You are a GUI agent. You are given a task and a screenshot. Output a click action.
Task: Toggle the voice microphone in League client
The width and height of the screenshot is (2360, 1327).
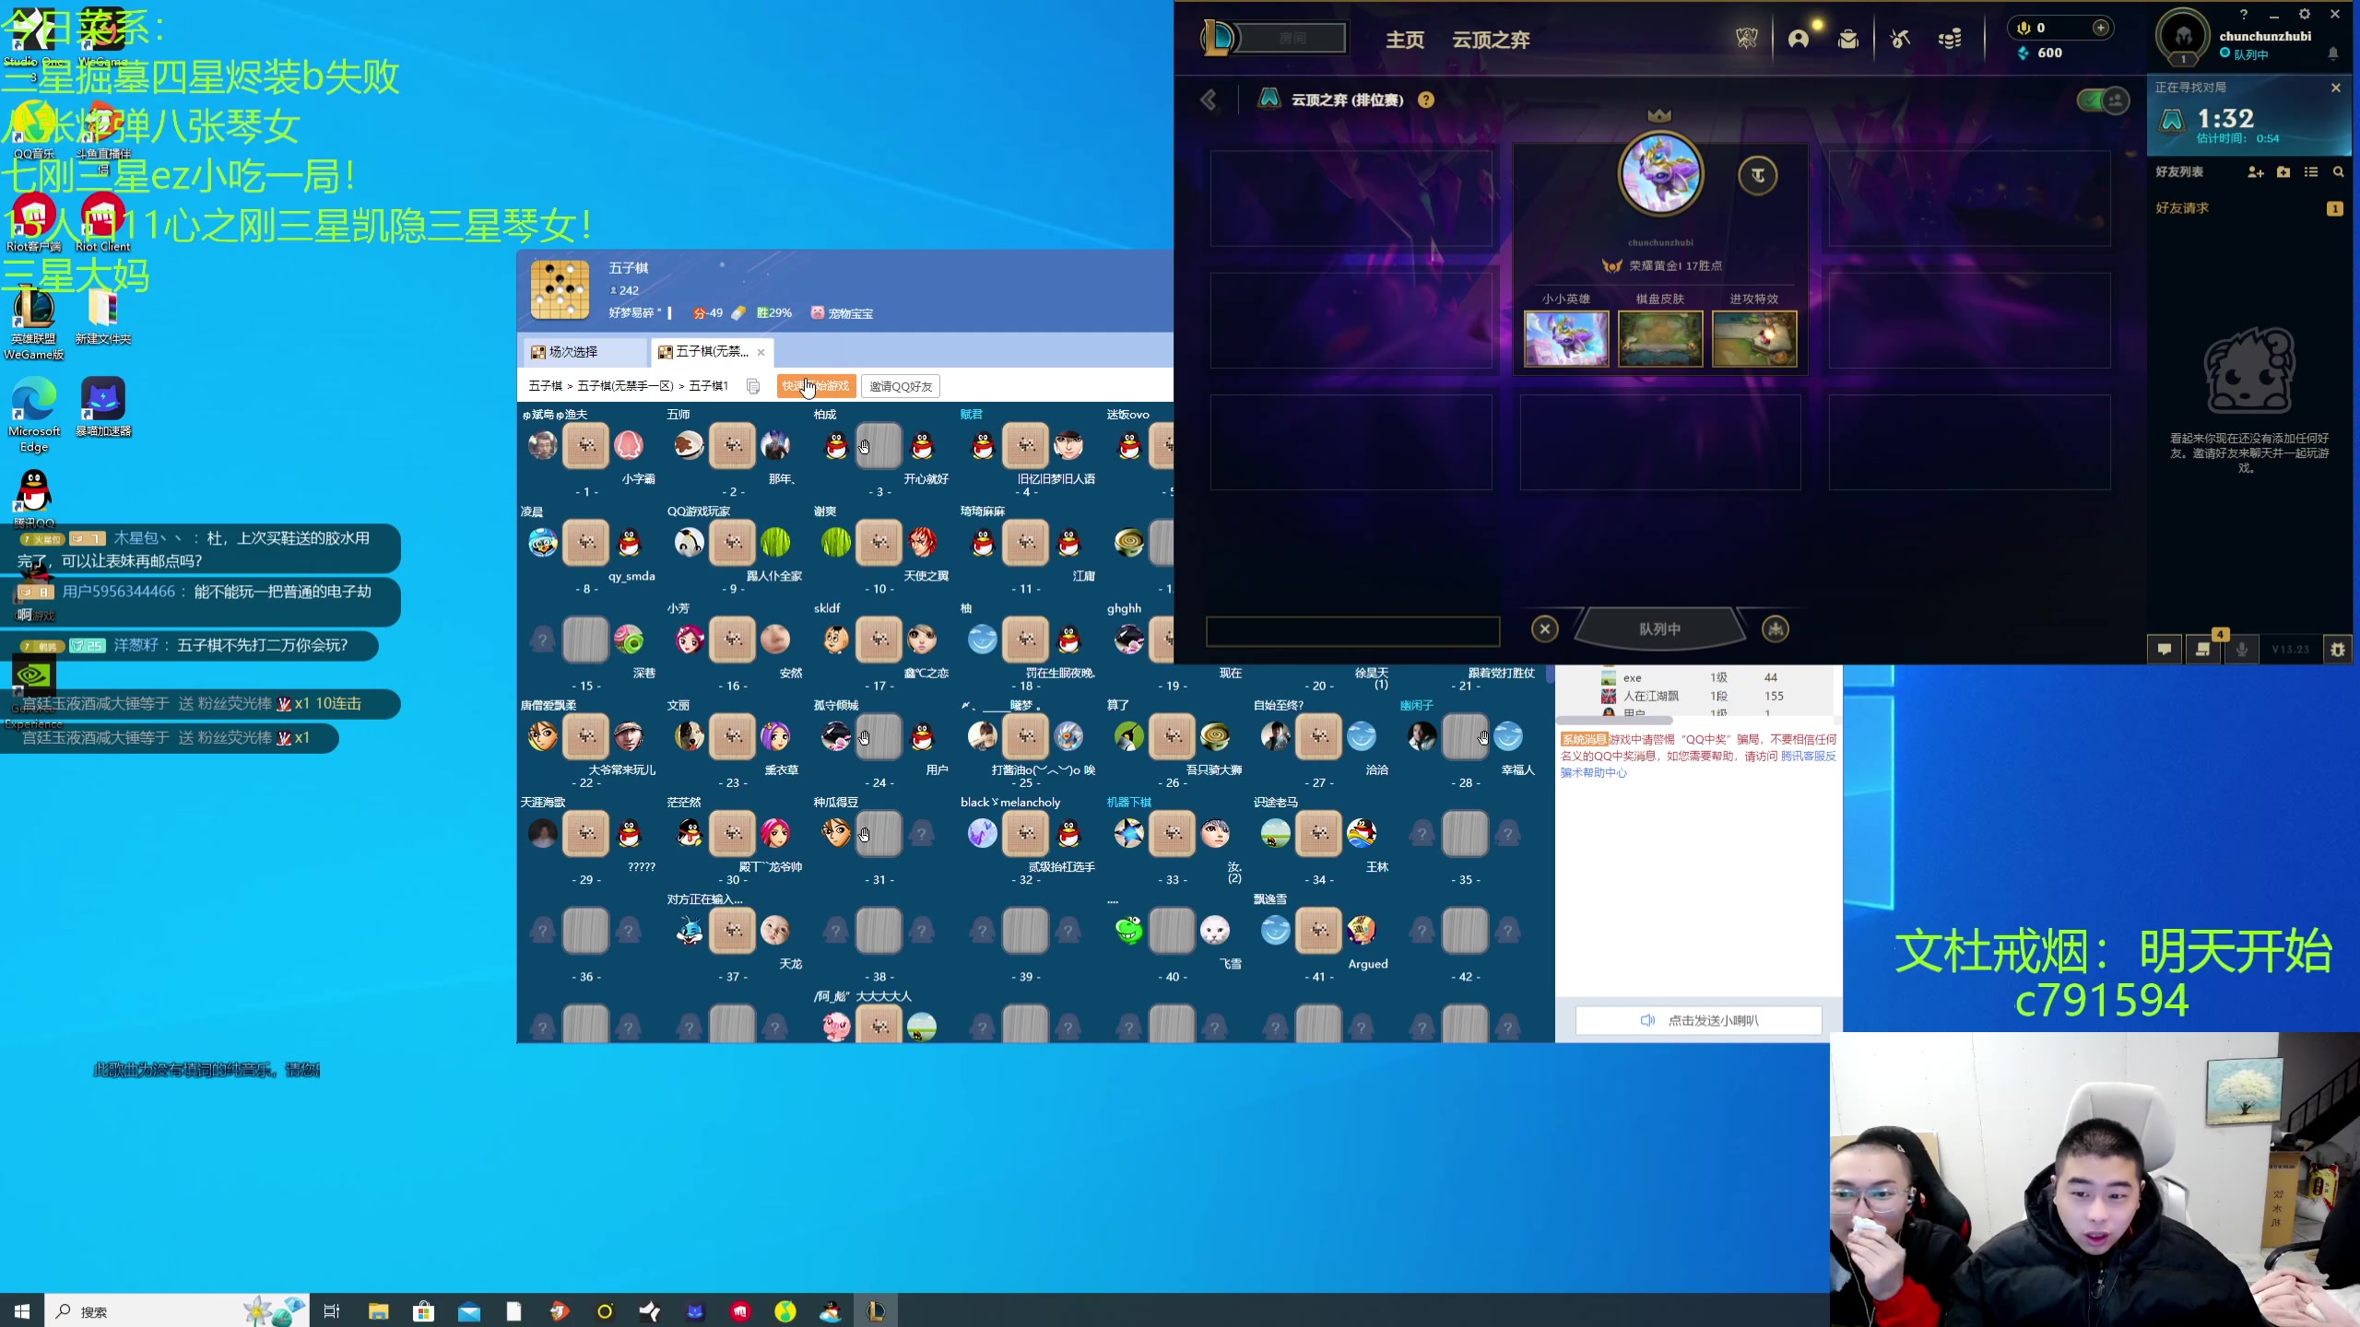[2242, 649]
